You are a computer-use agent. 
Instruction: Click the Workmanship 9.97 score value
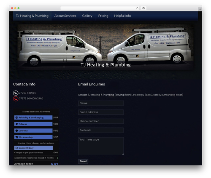coord(56,137)
